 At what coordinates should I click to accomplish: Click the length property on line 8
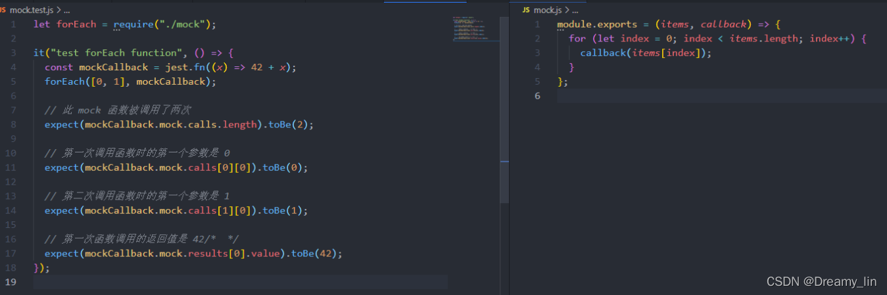pyautogui.click(x=239, y=124)
